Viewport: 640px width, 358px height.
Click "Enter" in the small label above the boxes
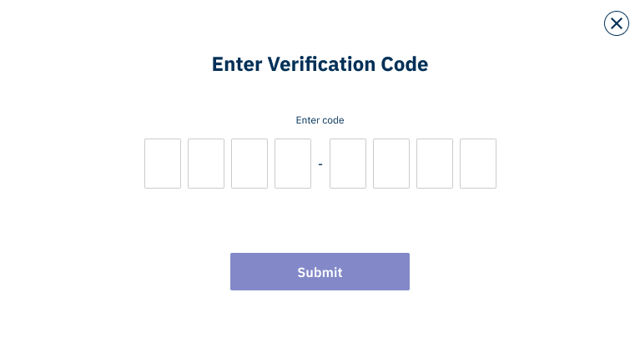[307, 120]
